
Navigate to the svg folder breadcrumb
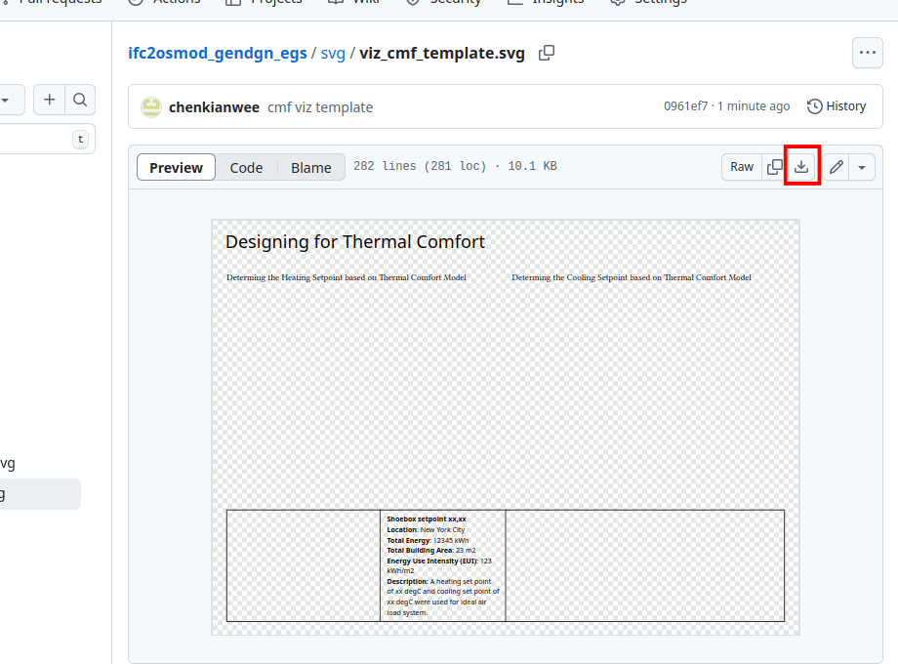pyautogui.click(x=333, y=53)
